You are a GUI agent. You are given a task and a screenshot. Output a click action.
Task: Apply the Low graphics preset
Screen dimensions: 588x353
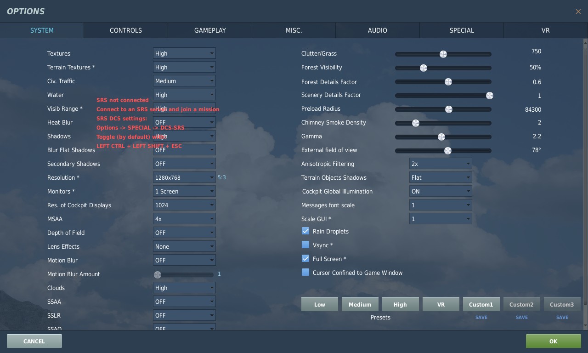(x=320, y=304)
